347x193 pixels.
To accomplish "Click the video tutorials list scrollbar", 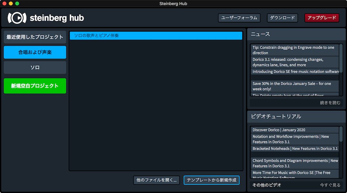I will [x=341, y=134].
